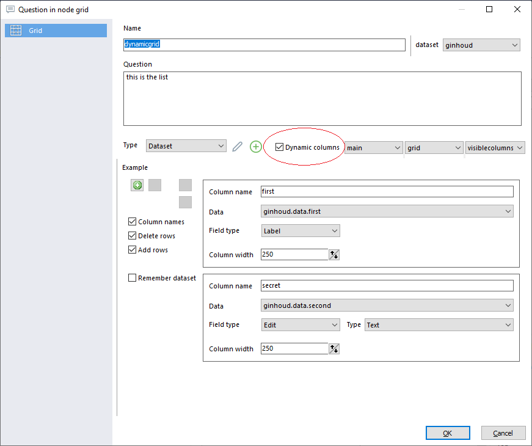Click the pencil edit icon beside Type

pos(237,147)
